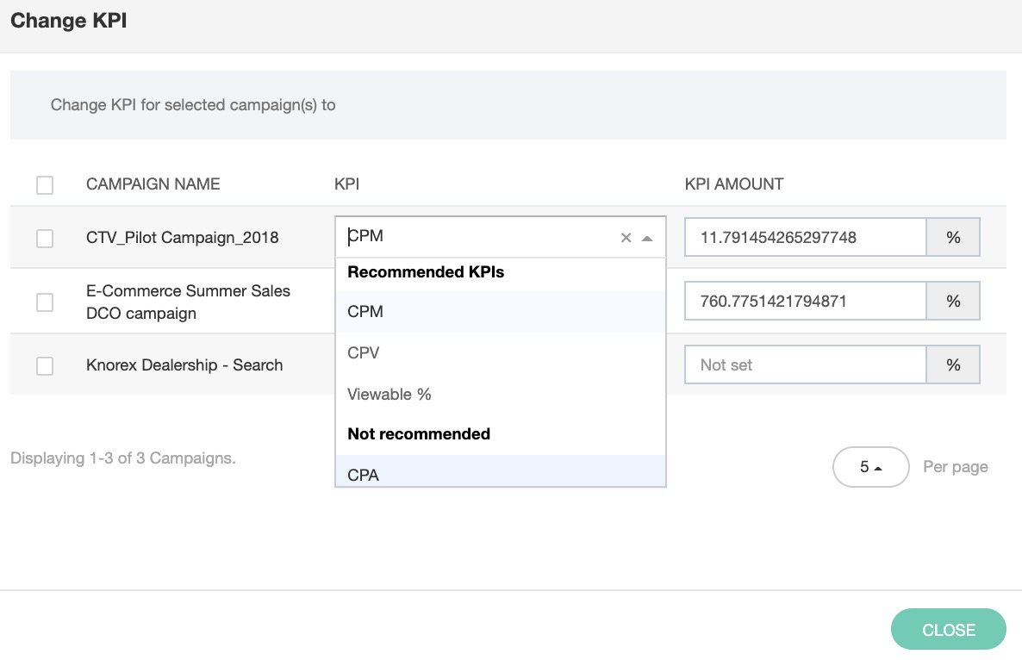Select the E-Commerce Summer Sales DCO campaign checkbox
This screenshot has width=1022, height=660.
coord(45,302)
